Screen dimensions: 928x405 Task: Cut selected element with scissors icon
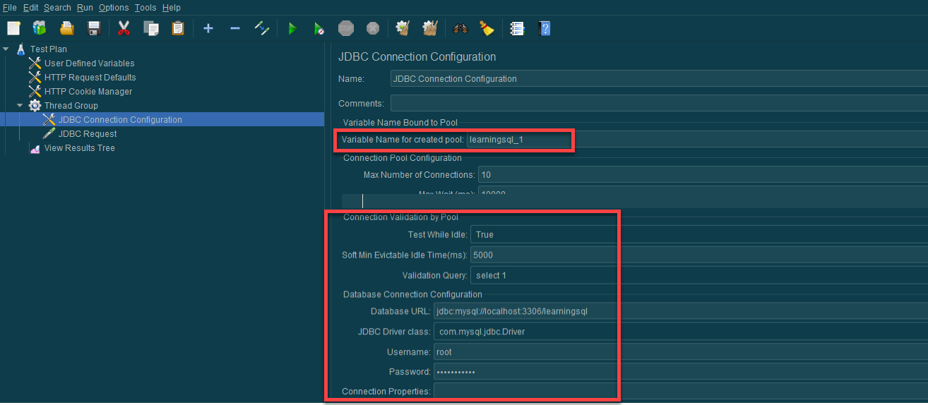(124, 28)
